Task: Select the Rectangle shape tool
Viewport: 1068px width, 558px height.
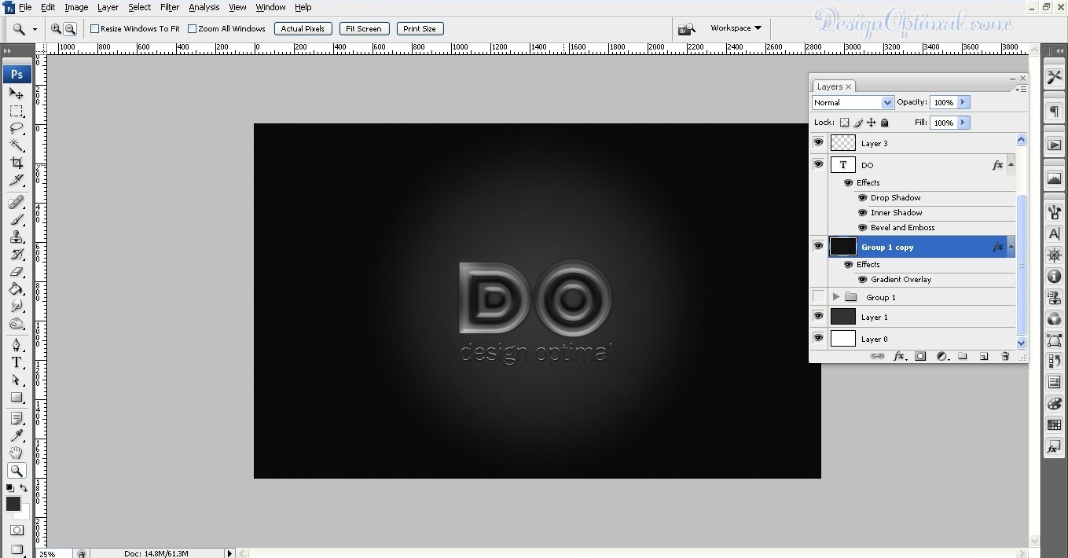Action: (17, 397)
